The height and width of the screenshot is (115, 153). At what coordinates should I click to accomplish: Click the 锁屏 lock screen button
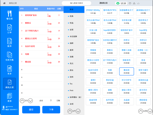(x=121, y=3)
